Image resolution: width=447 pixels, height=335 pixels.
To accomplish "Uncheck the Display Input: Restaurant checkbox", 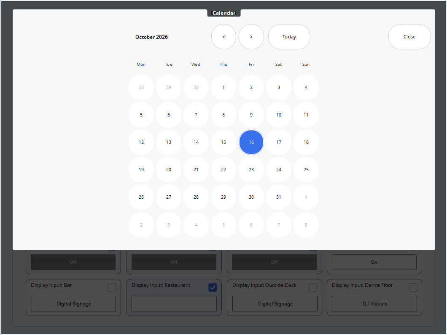I will (x=213, y=287).
